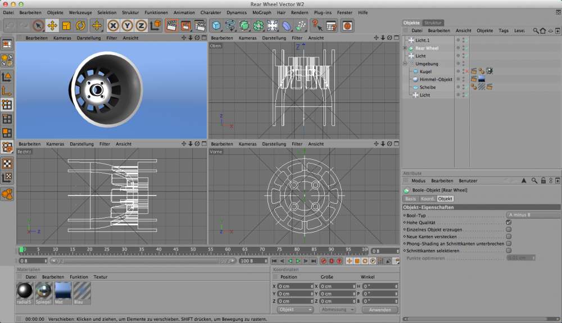Click the Koord. button in Attribute panel
Image resolution: width=562 pixels, height=323 pixels.
coord(427,199)
